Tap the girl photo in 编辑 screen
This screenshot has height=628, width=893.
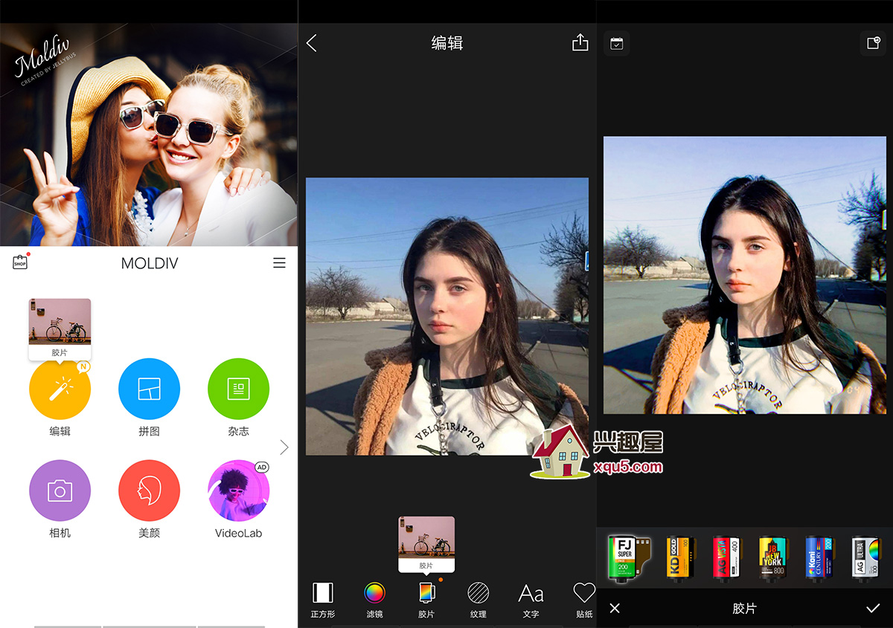click(446, 316)
